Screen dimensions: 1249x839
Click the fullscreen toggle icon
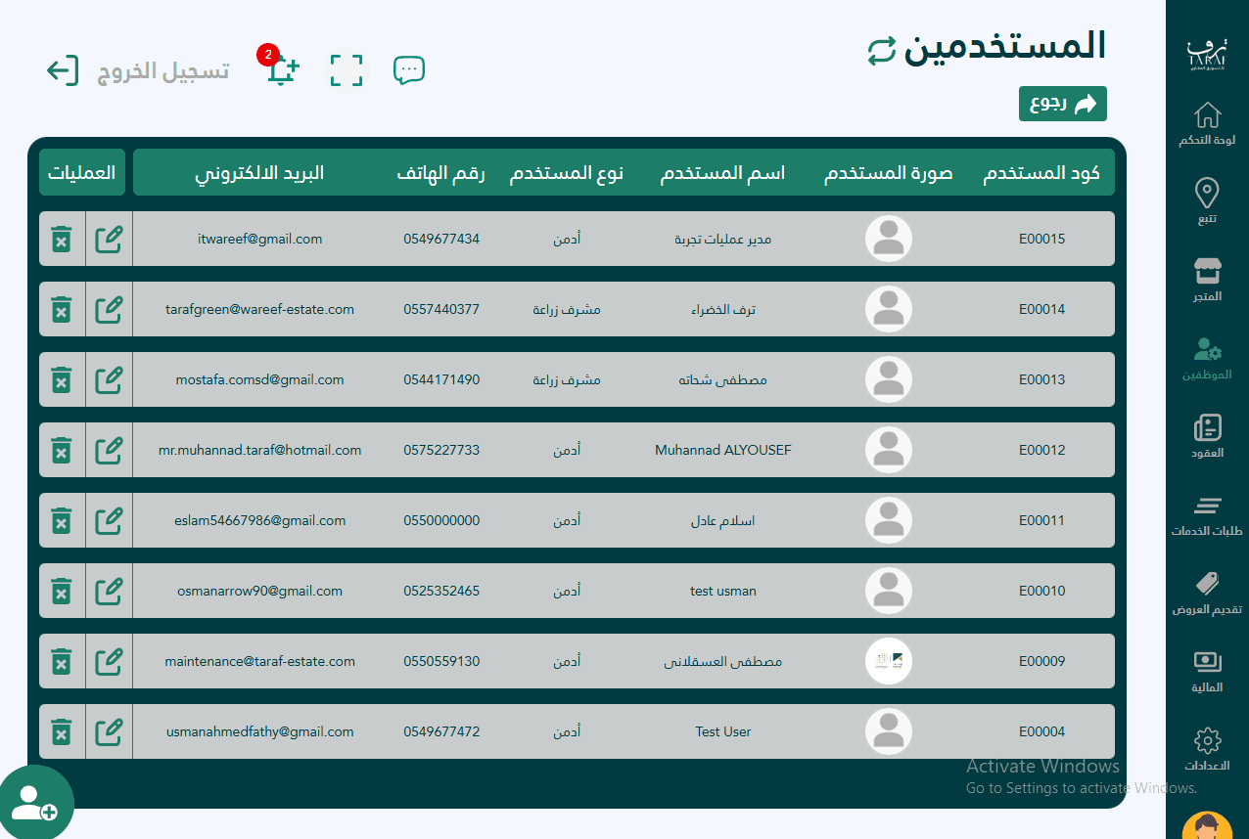click(x=346, y=69)
